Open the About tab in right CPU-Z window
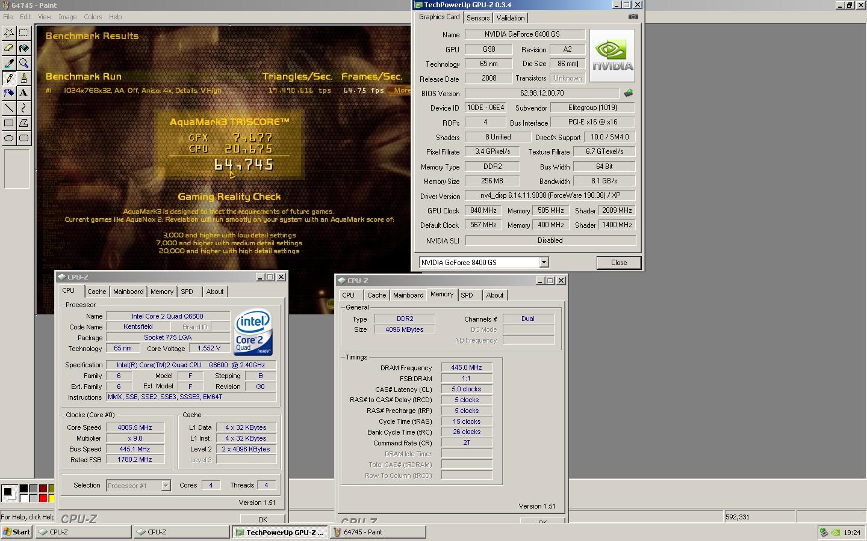Image resolution: width=867 pixels, height=541 pixels. point(495,295)
